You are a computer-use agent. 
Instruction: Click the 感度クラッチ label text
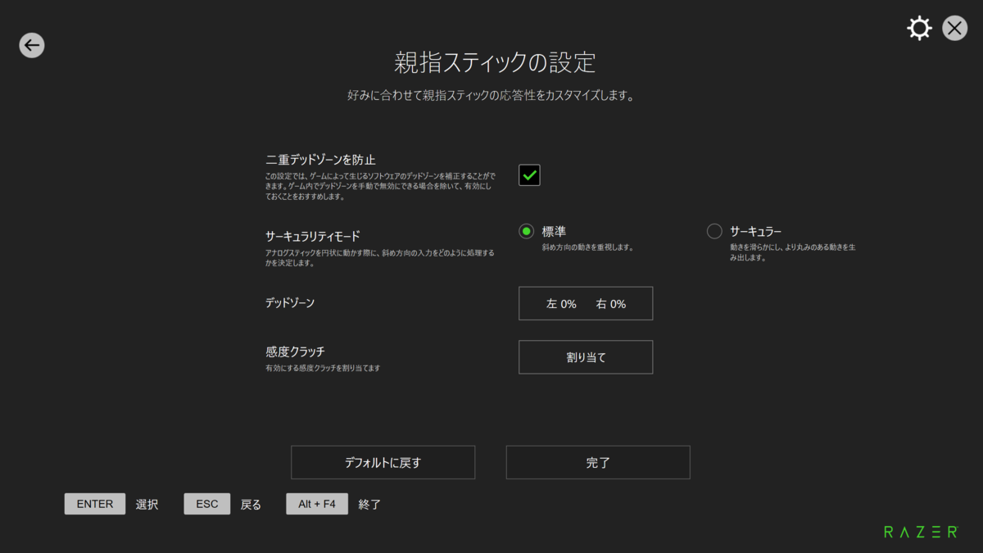[x=295, y=351]
